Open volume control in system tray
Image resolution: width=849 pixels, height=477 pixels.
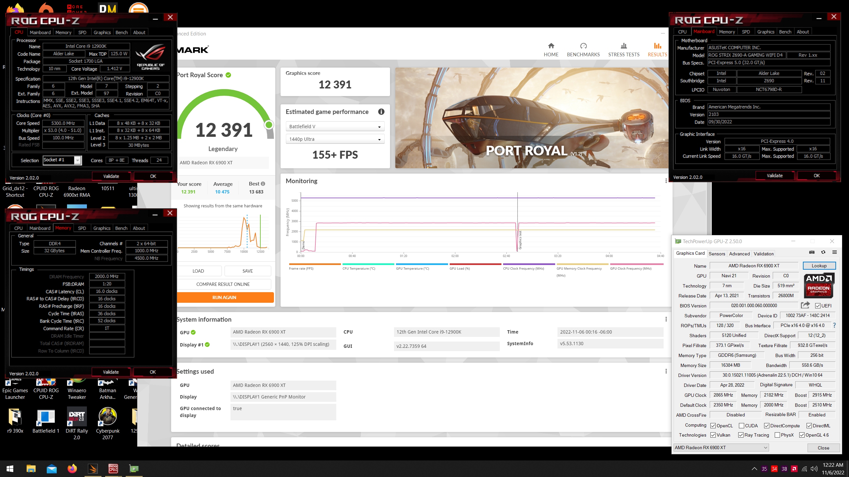(x=814, y=469)
